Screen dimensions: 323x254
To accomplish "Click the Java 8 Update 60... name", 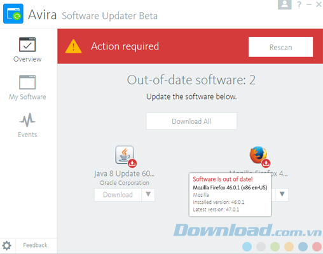I will 125,174.
